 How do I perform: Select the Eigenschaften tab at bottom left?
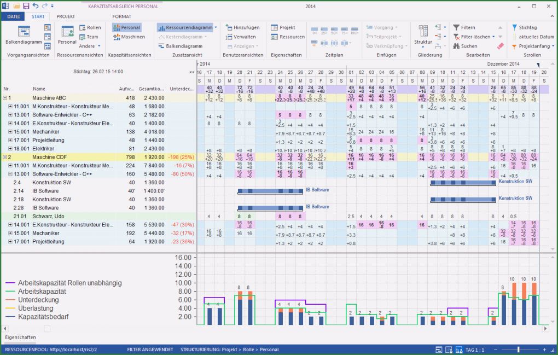click(x=20, y=337)
